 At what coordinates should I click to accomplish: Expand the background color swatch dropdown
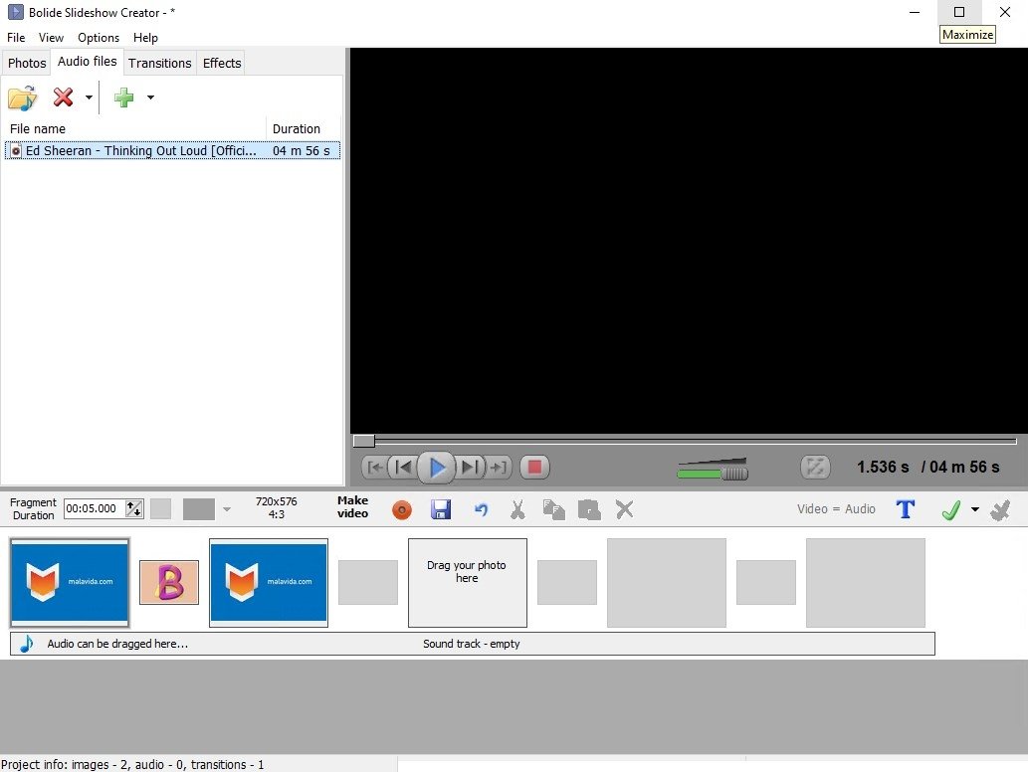pyautogui.click(x=227, y=509)
